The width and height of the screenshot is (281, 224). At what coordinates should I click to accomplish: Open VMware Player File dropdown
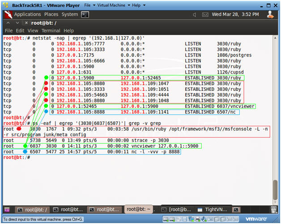[x=89, y=5]
